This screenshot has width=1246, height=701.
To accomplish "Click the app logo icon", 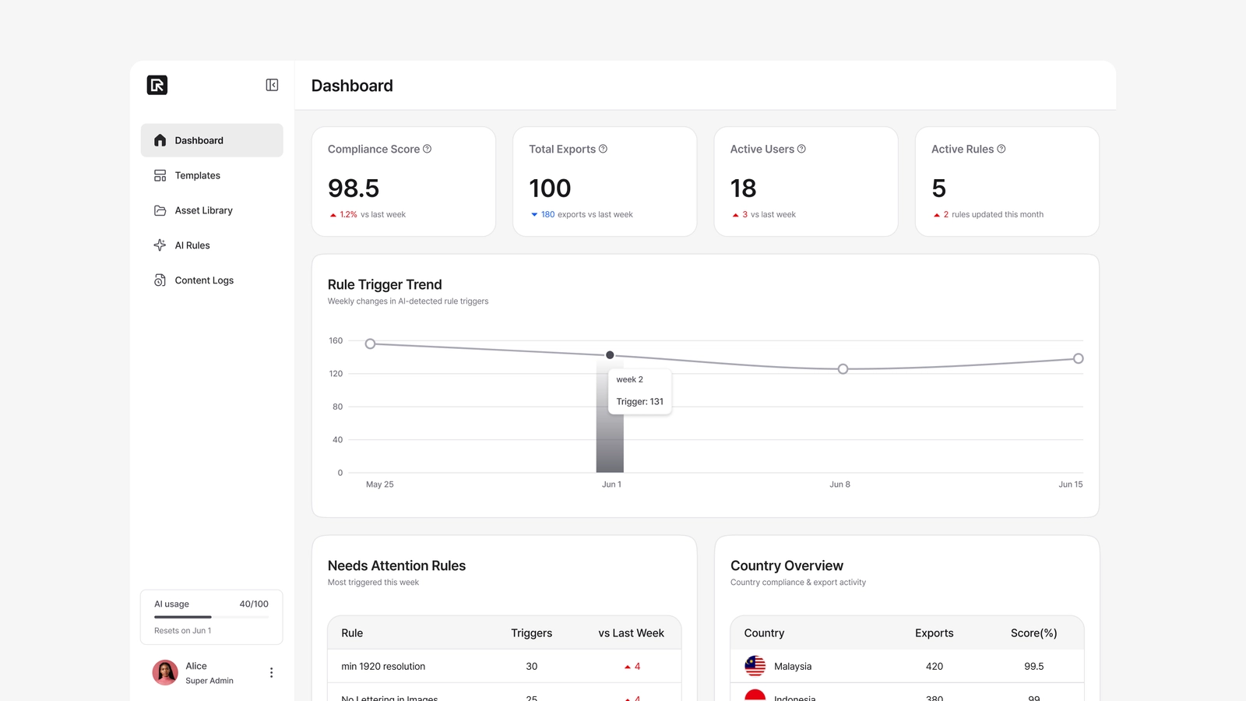I will click(157, 85).
